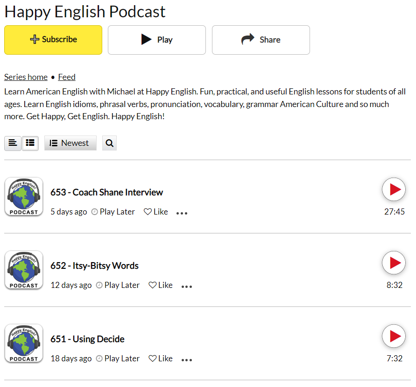Like episode 653 with heart icon

coord(156,212)
